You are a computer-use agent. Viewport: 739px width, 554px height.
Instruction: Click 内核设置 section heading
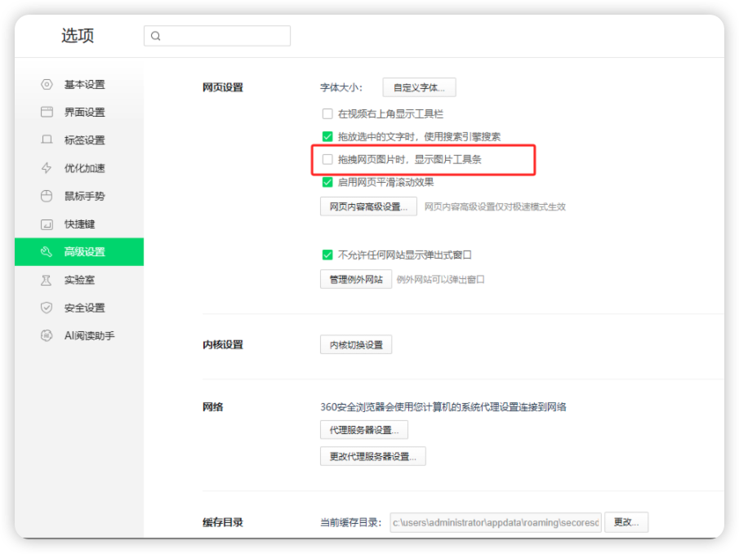click(x=223, y=345)
